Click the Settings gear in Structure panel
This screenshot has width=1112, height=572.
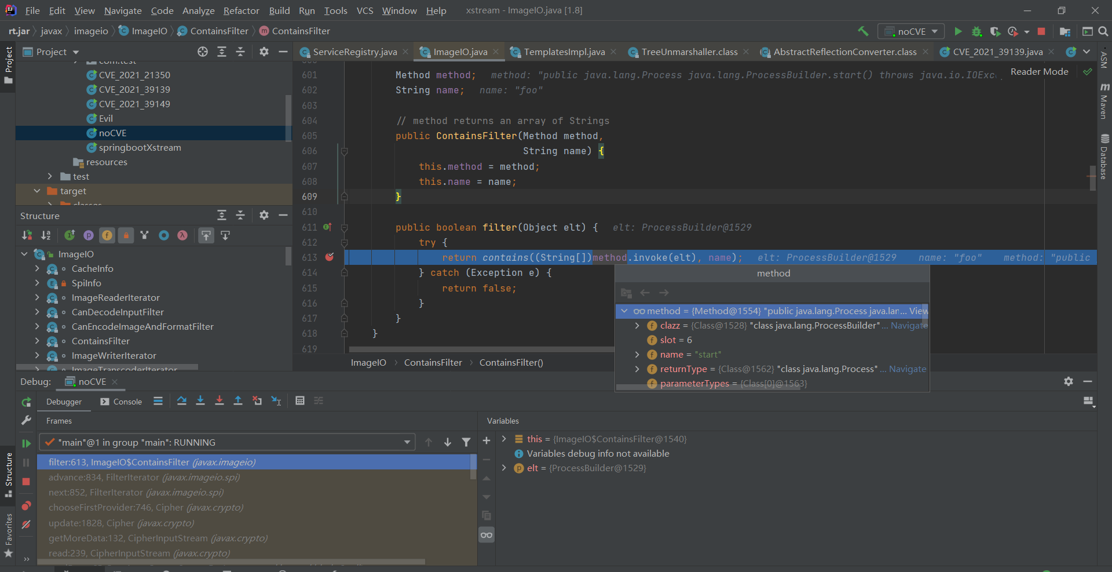pyautogui.click(x=264, y=215)
